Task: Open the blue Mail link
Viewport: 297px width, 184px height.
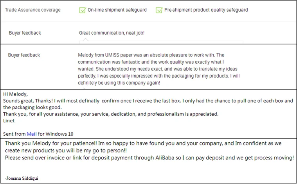Action: pos(31,134)
